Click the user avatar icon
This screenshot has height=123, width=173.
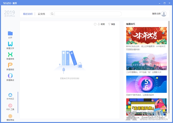coord(164,14)
